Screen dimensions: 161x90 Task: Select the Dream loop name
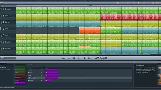(x=31, y=73)
